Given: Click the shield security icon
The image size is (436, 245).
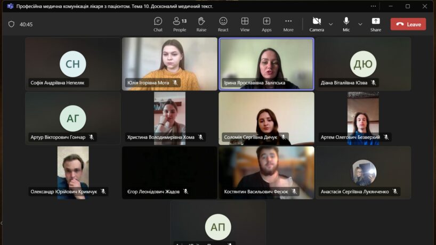Looking at the screenshot, I should (x=11, y=24).
